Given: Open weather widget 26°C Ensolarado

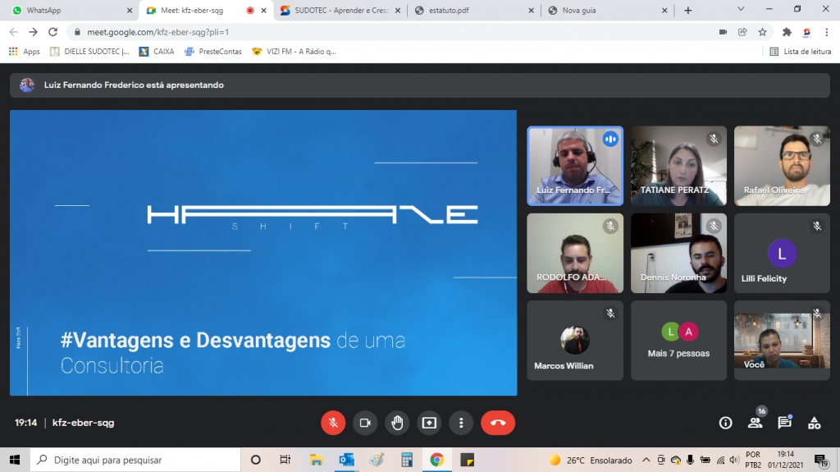Looking at the screenshot, I should pyautogui.click(x=590, y=460).
